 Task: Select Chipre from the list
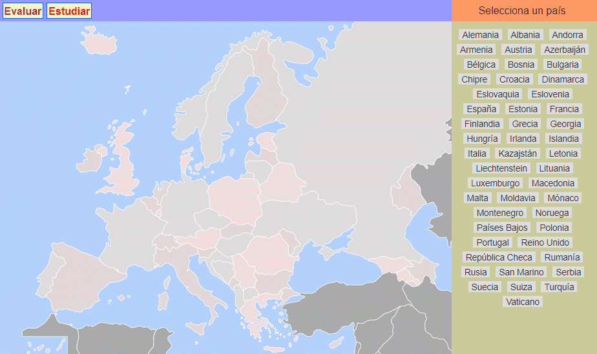[474, 79]
